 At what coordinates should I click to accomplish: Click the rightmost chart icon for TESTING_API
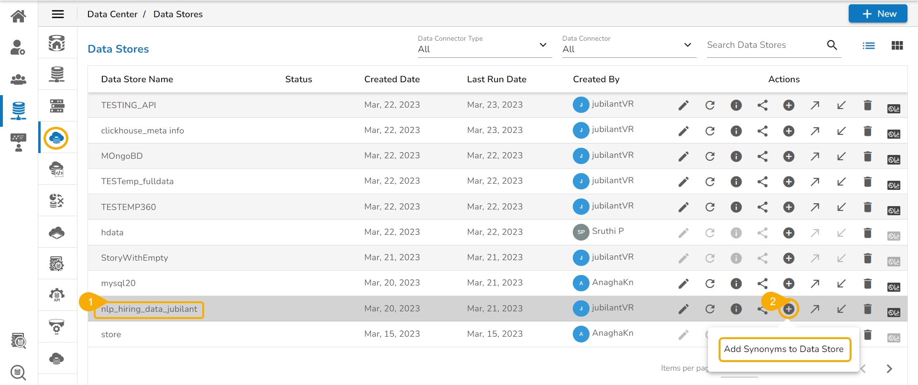click(893, 109)
